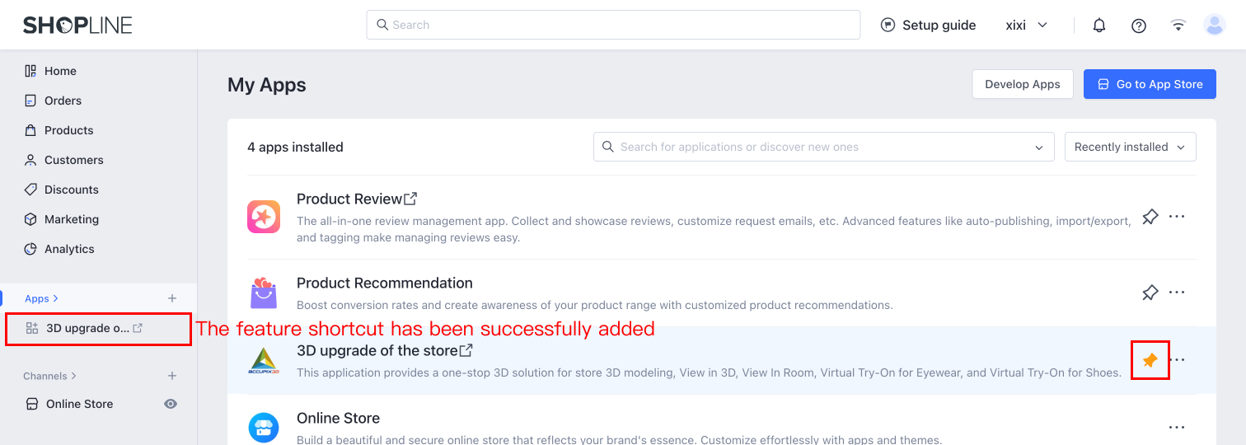The width and height of the screenshot is (1246, 445).
Task: Click the SHOPLINE logo
Action: 77,25
